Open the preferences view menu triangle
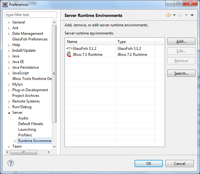The height and width of the screenshot is (174, 200). coord(192,15)
